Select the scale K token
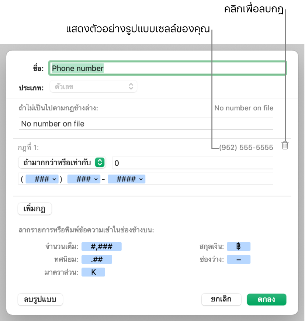305x321 pixels. click(x=93, y=272)
